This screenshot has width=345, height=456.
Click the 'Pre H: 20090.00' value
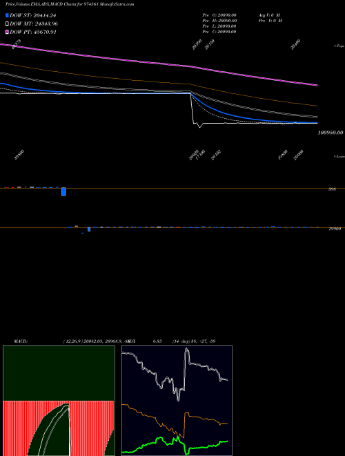click(219, 21)
